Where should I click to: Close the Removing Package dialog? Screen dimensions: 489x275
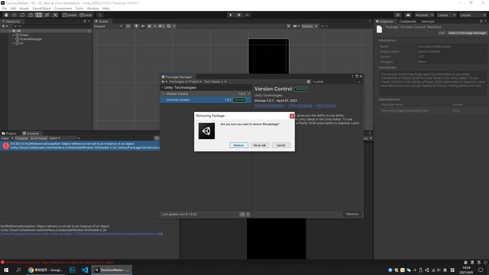[292, 116]
